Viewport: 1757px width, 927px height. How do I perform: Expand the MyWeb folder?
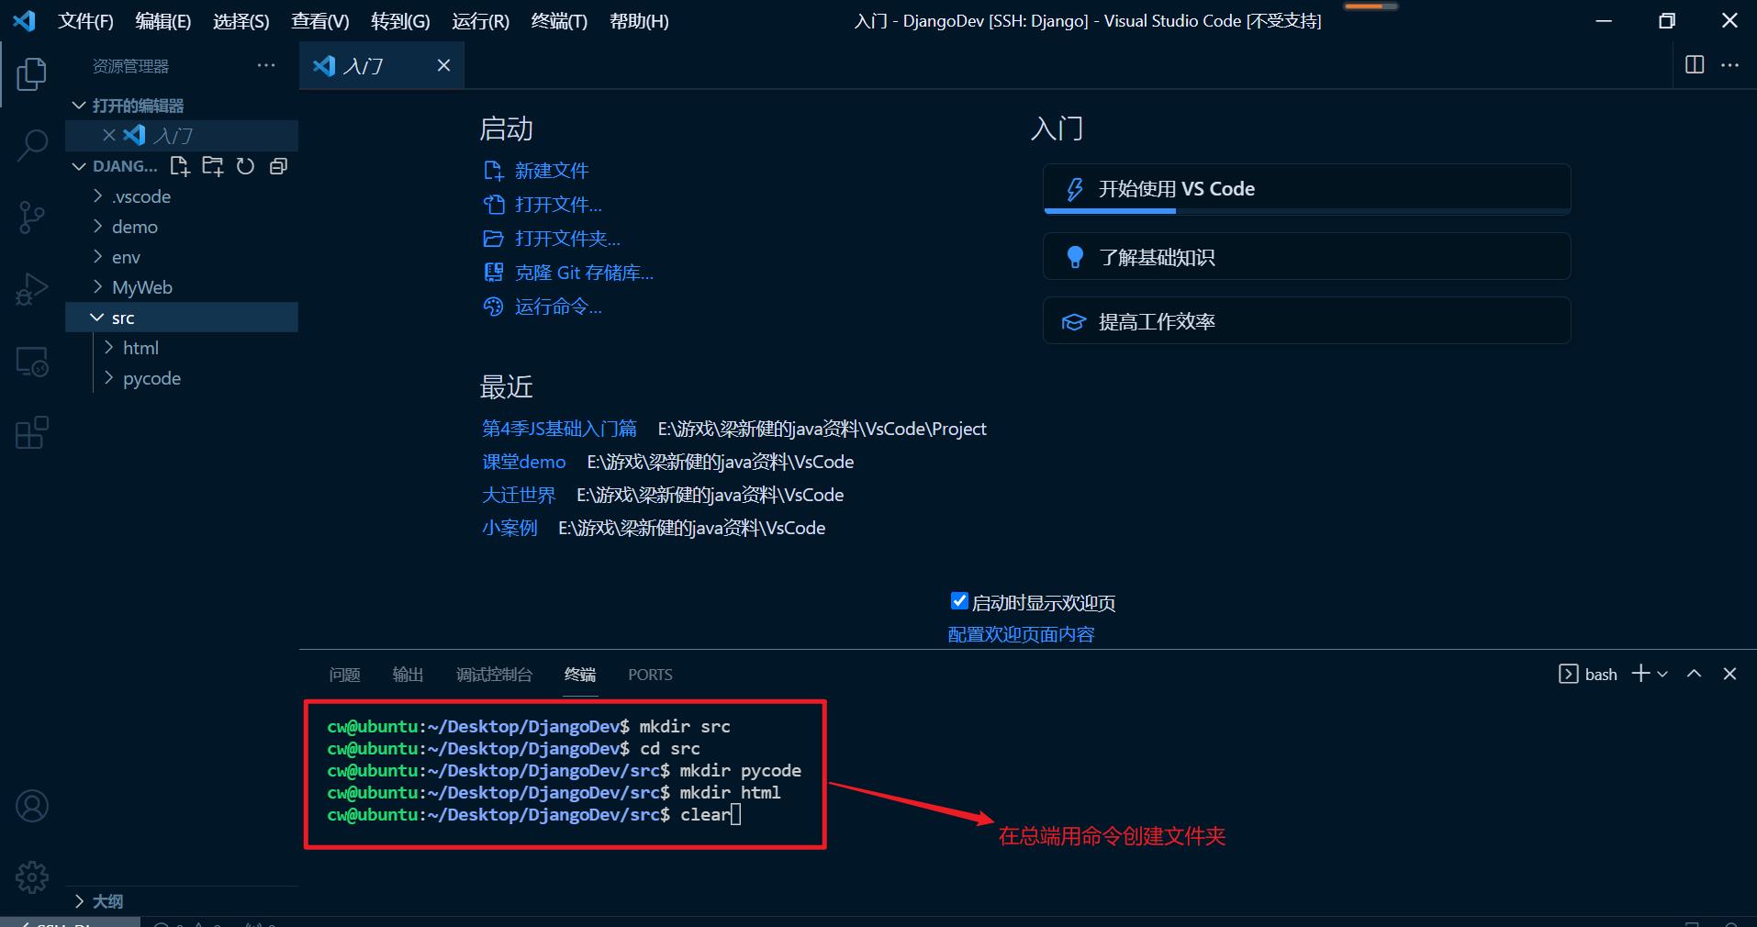(182, 287)
